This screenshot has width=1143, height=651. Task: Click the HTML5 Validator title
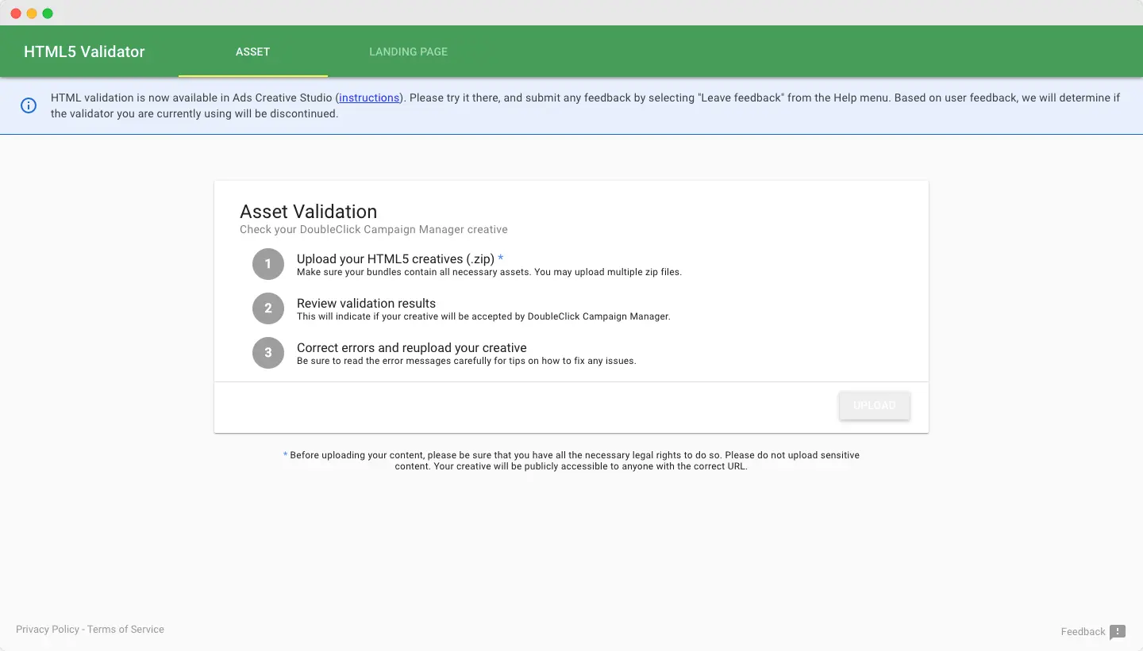click(83, 51)
